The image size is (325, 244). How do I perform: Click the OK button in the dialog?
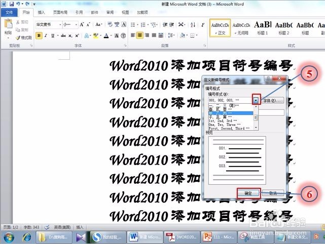(248, 193)
